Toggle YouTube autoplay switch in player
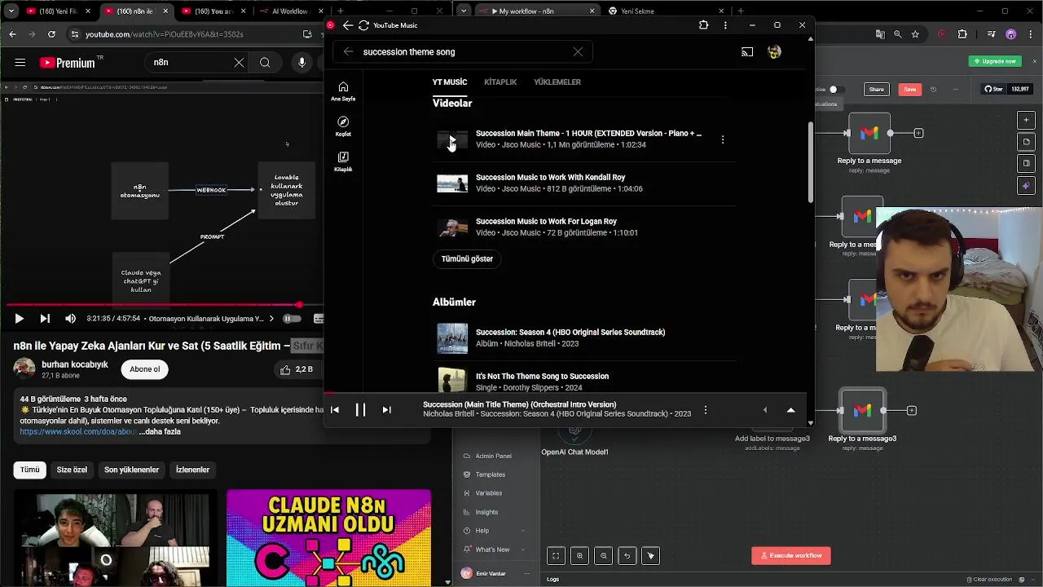This screenshot has width=1043, height=587. 291,319
